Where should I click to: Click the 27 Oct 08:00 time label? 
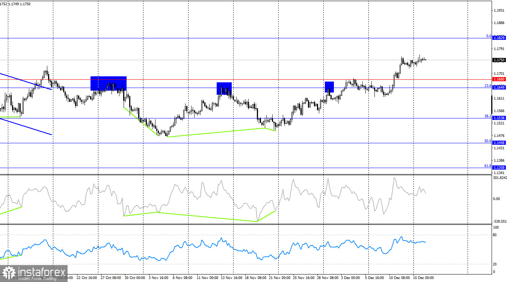click(111, 278)
